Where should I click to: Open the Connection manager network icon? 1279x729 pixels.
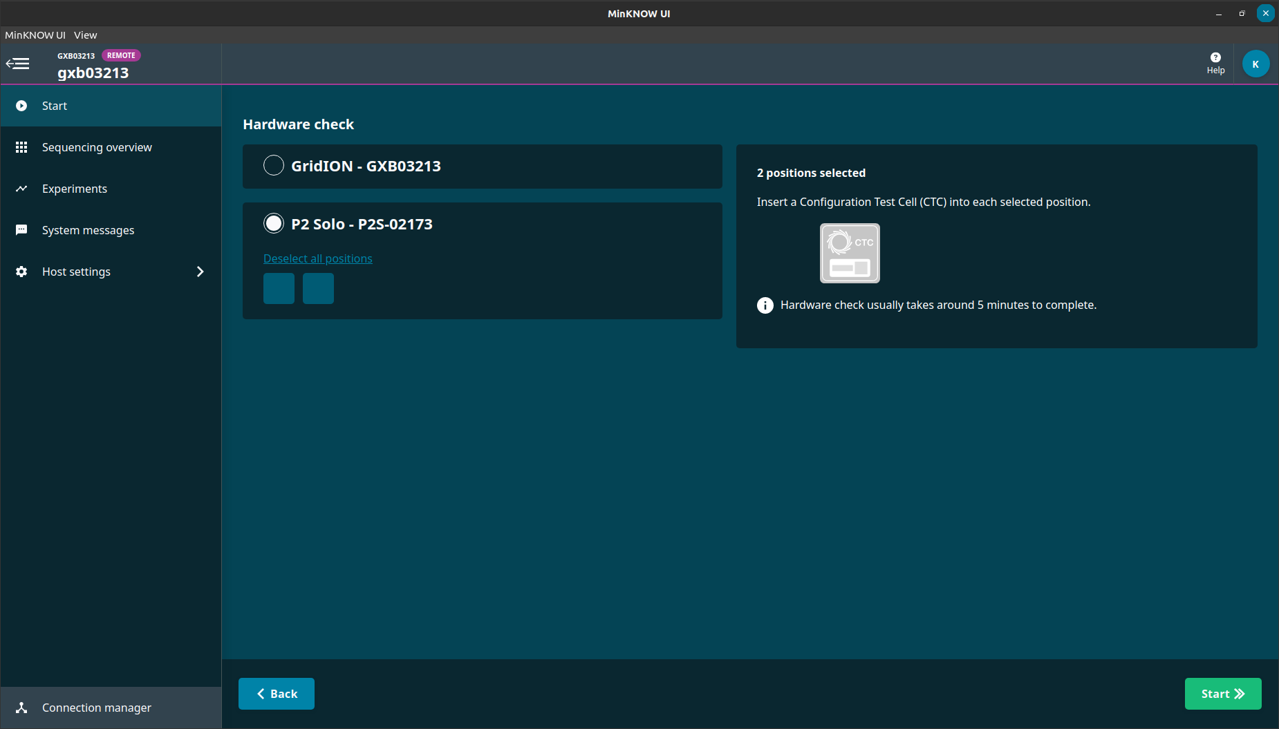coord(21,708)
